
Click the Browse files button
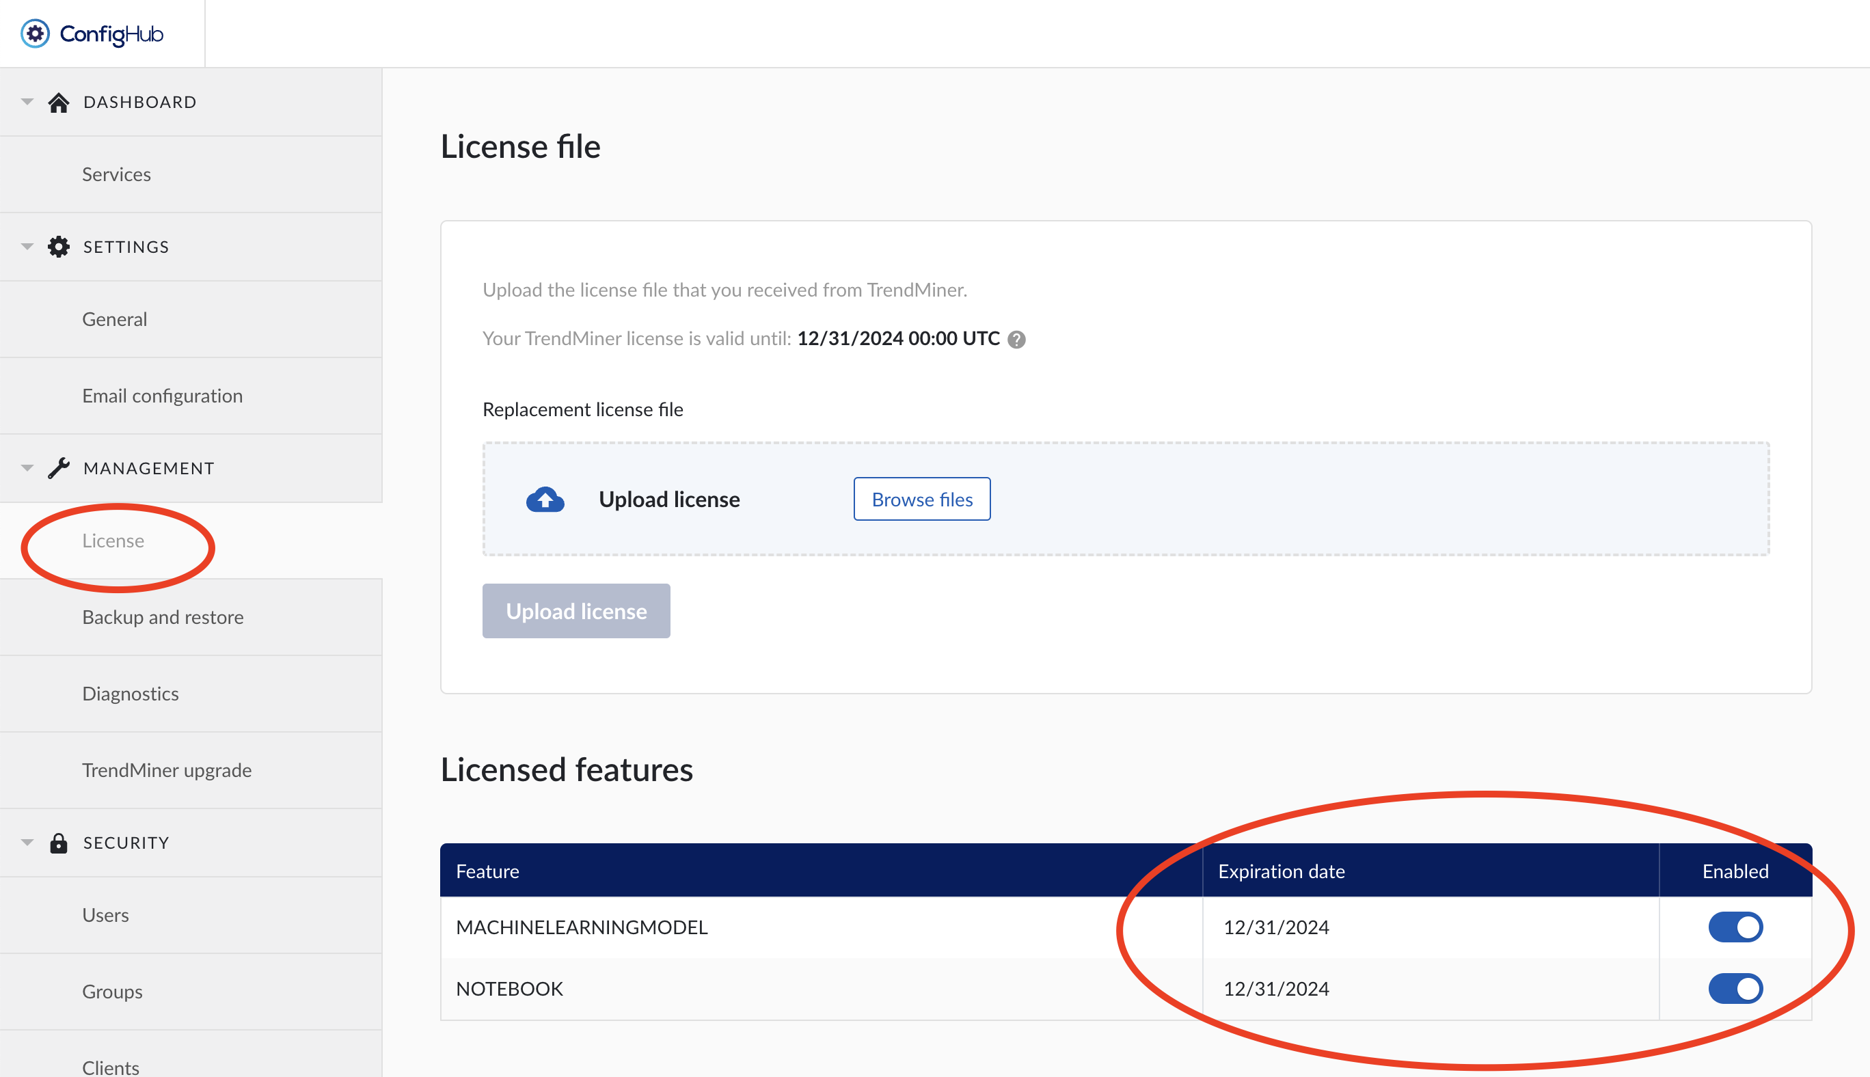922,500
